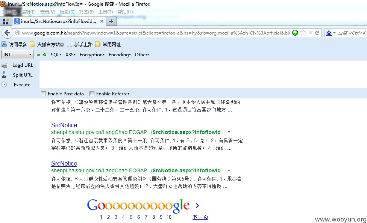The width and height of the screenshot is (367, 223).
Task: Open the INT type dropdown
Action: coord(18,55)
